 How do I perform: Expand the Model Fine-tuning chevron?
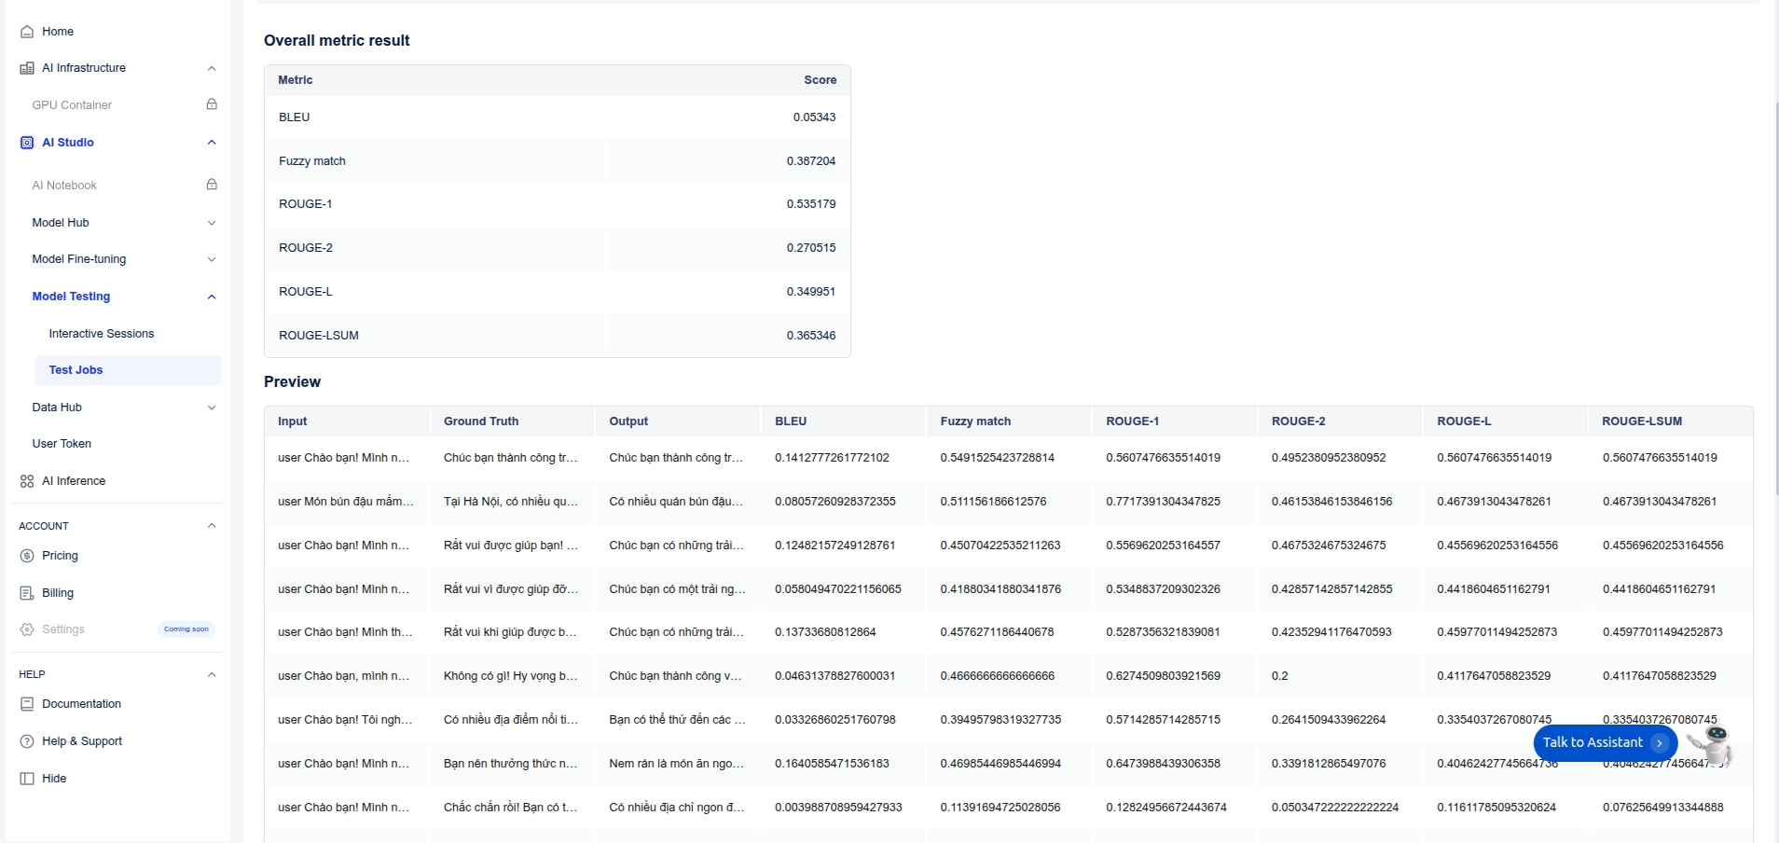pos(212,259)
